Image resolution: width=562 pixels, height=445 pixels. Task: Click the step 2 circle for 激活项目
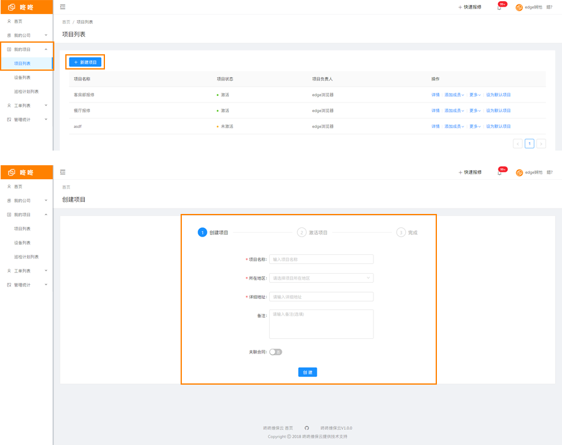[301, 232]
